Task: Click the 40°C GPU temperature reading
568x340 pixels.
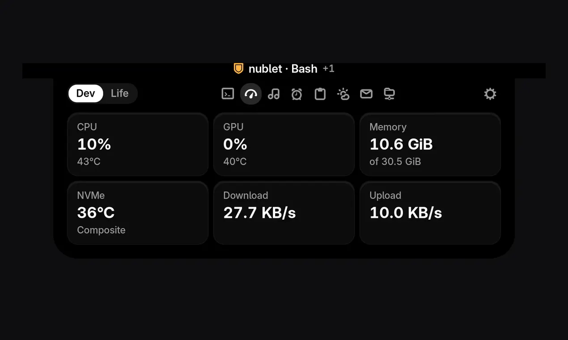Action: pos(235,161)
